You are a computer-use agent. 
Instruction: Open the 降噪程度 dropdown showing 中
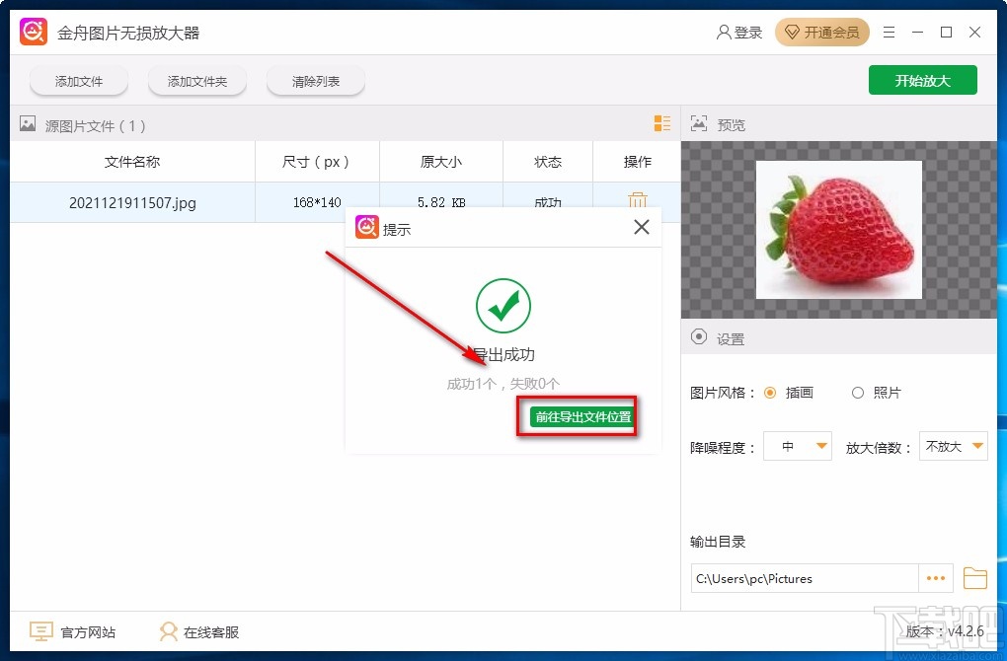pyautogui.click(x=797, y=446)
